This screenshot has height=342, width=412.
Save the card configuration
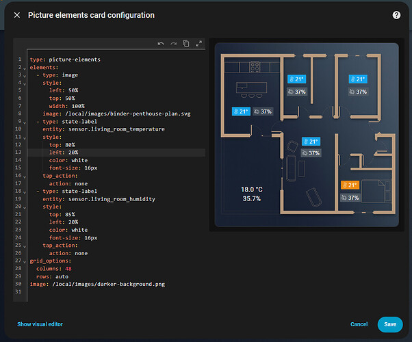click(390, 324)
